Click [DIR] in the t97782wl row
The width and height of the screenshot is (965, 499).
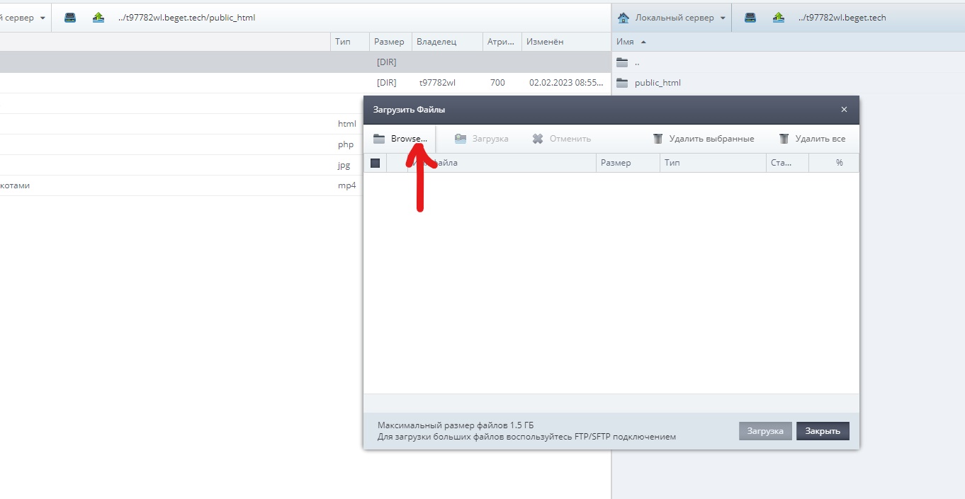(387, 83)
